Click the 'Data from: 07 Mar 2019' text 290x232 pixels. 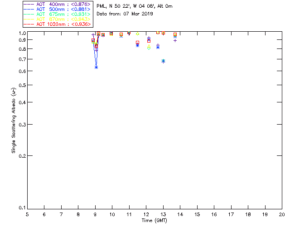(125, 14)
